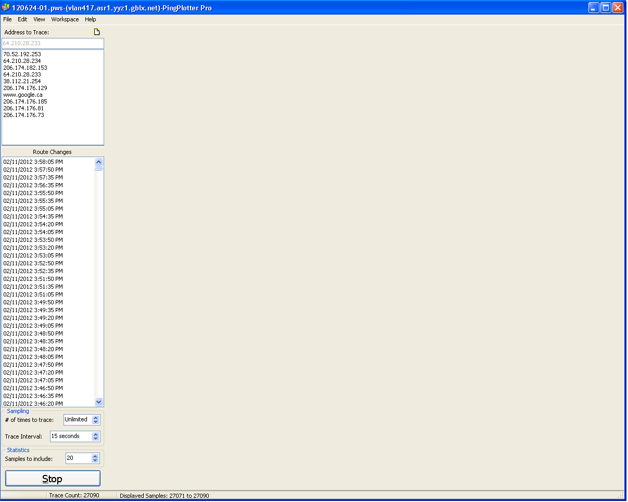The image size is (628, 502).
Task: Select www.google.ca in the address list
Action: (23, 95)
